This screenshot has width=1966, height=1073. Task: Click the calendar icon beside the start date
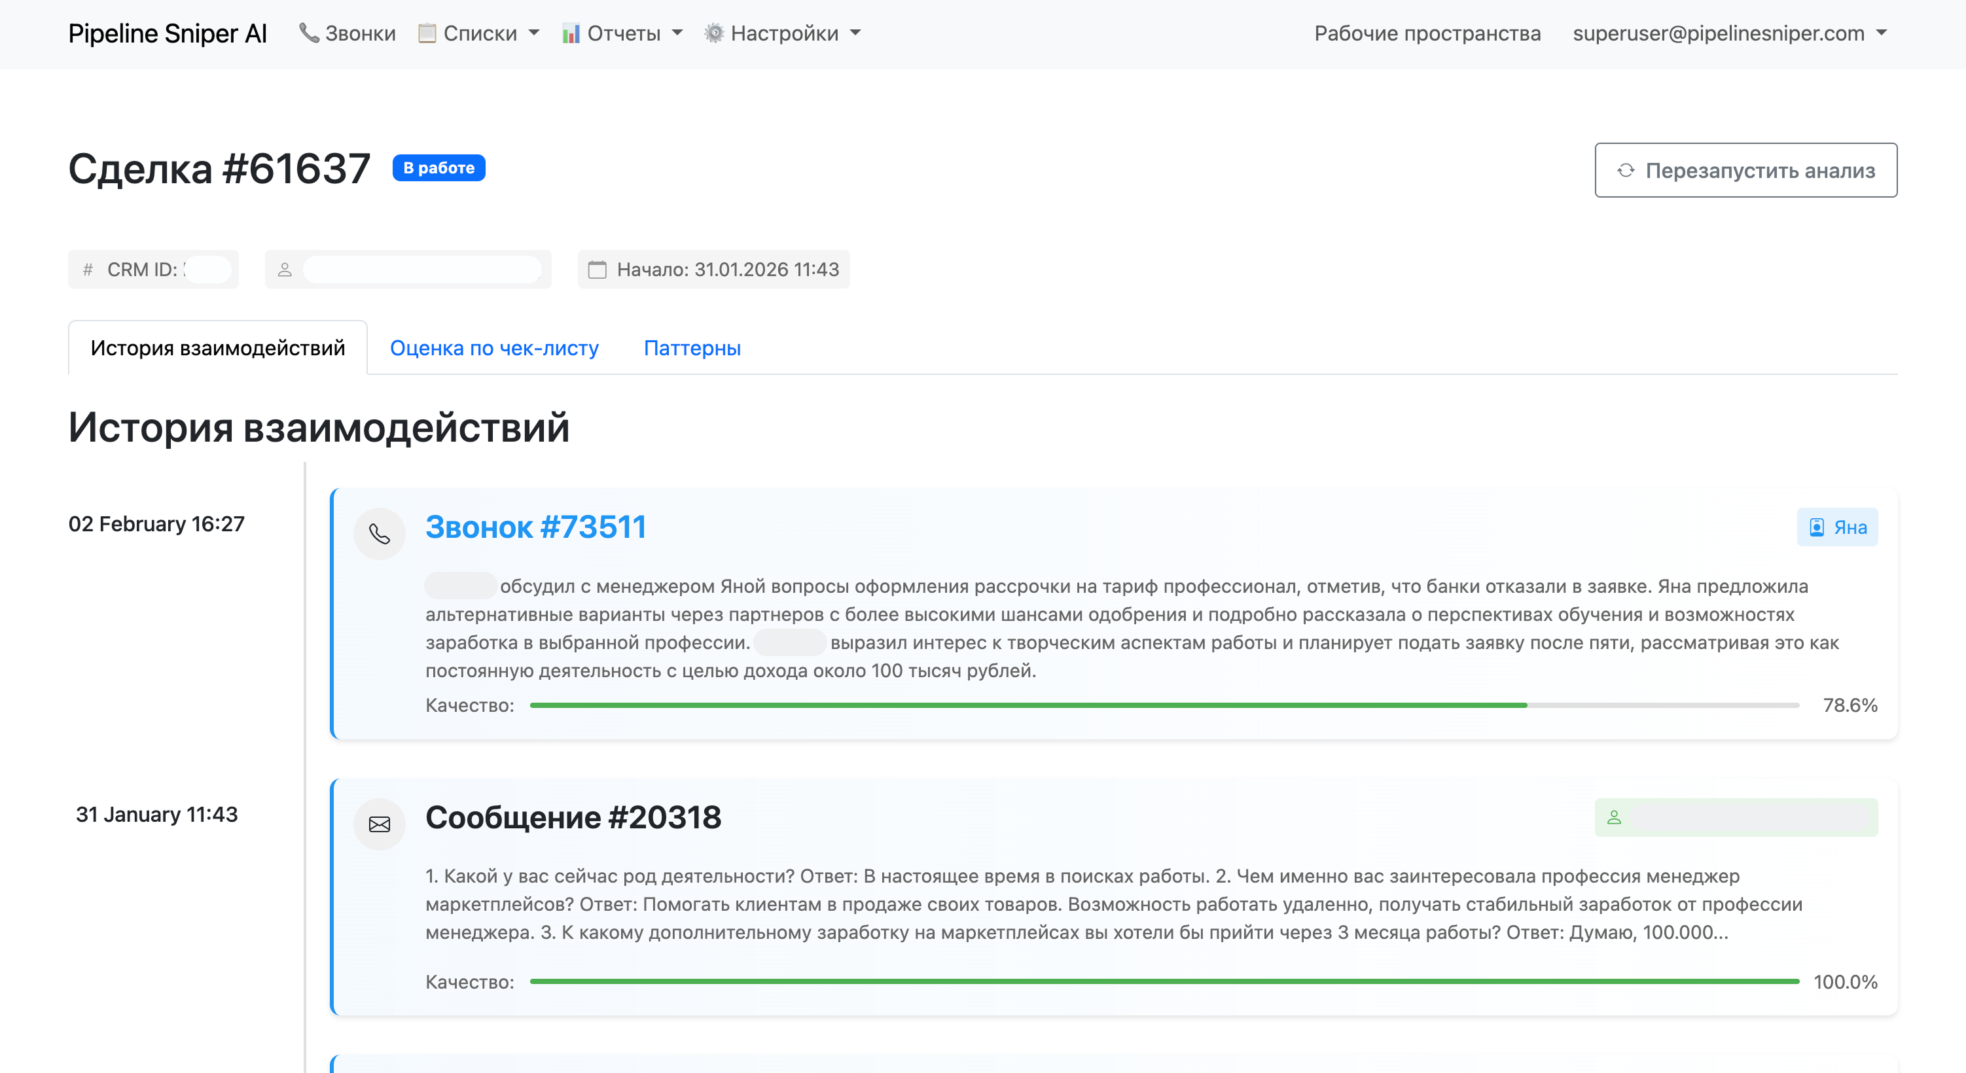point(598,269)
